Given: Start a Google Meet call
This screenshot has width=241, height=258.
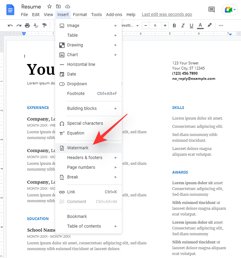Looking at the screenshot, I should 230,10.
